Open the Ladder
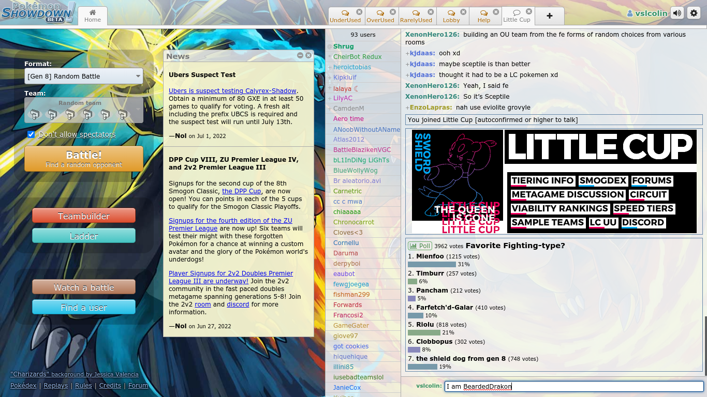Screen dimensions: 707x397 click(x=84, y=236)
